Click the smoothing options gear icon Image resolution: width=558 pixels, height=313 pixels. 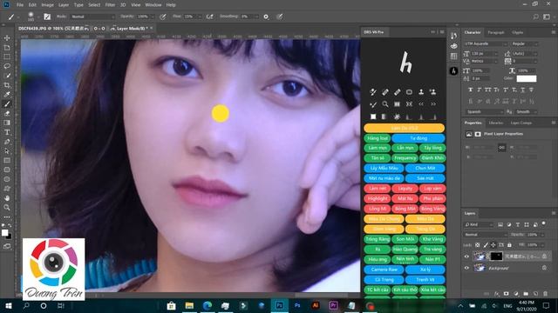266,17
